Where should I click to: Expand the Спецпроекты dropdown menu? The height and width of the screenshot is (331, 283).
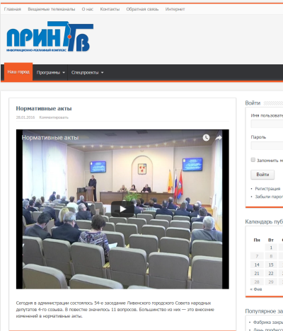pos(87,73)
